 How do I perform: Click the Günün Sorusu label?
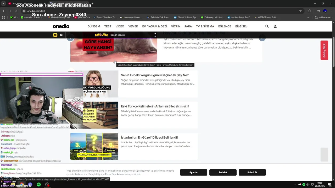(x=118, y=35)
